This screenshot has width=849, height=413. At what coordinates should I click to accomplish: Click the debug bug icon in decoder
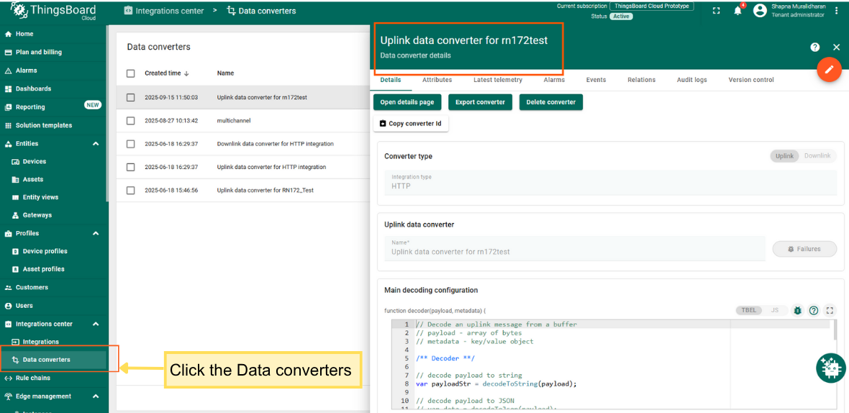[x=797, y=310]
